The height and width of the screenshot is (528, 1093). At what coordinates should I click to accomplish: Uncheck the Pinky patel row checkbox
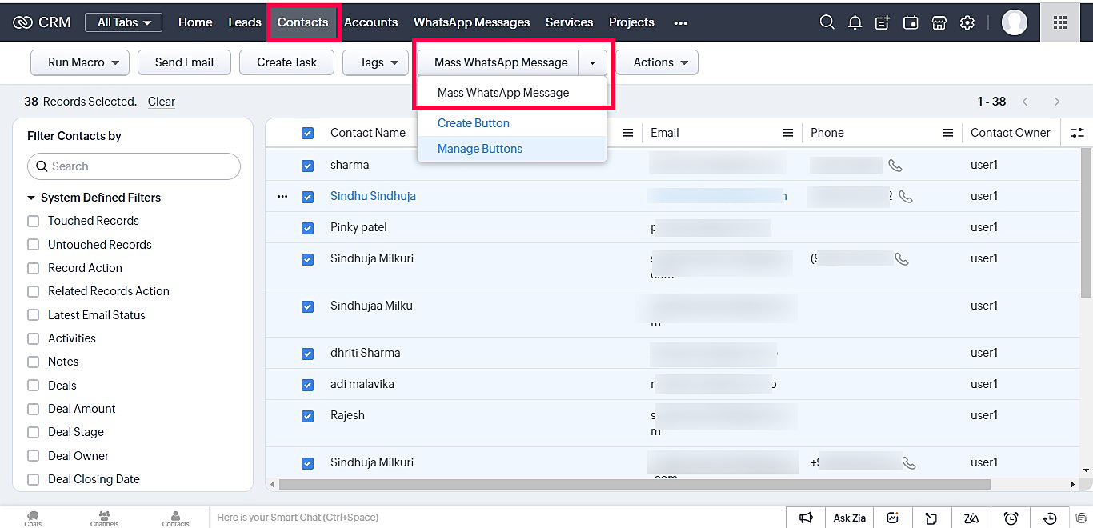tap(308, 228)
